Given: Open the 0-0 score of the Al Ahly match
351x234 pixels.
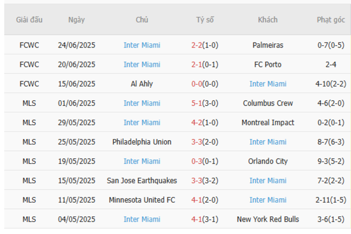Looking at the screenshot, I should coord(197,84).
